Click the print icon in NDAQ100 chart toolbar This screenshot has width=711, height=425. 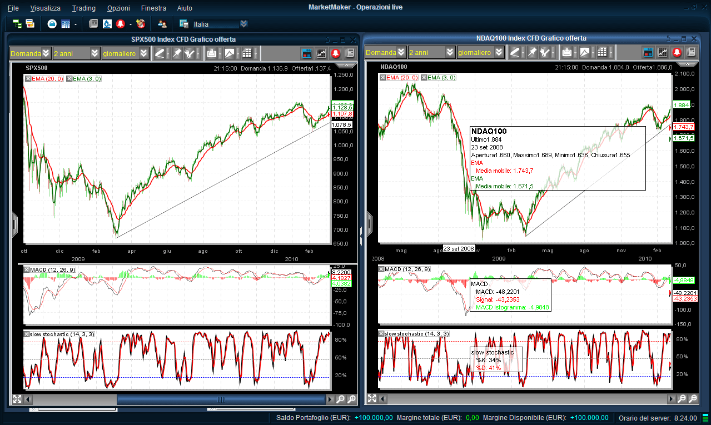[x=566, y=53]
